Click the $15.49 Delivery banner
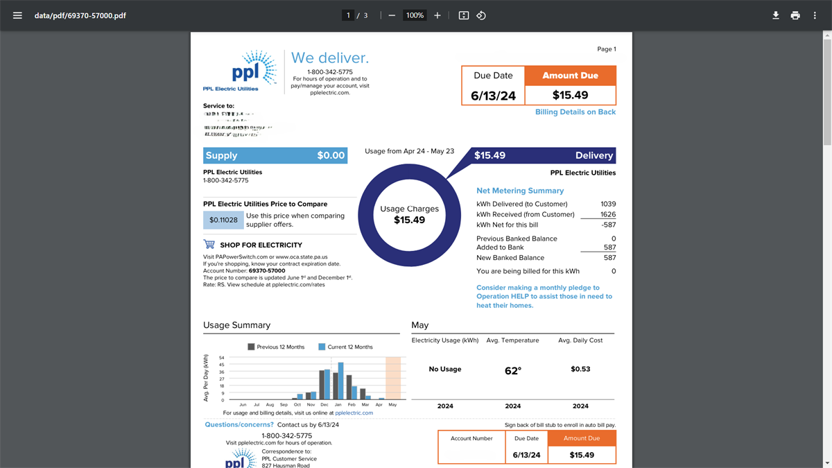Screen dimensions: 832x468 click(x=544, y=155)
